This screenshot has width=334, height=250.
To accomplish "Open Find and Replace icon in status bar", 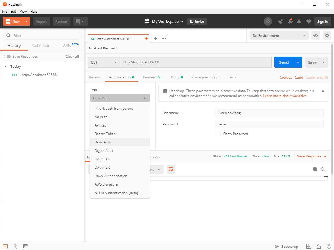I will point(15,246).
